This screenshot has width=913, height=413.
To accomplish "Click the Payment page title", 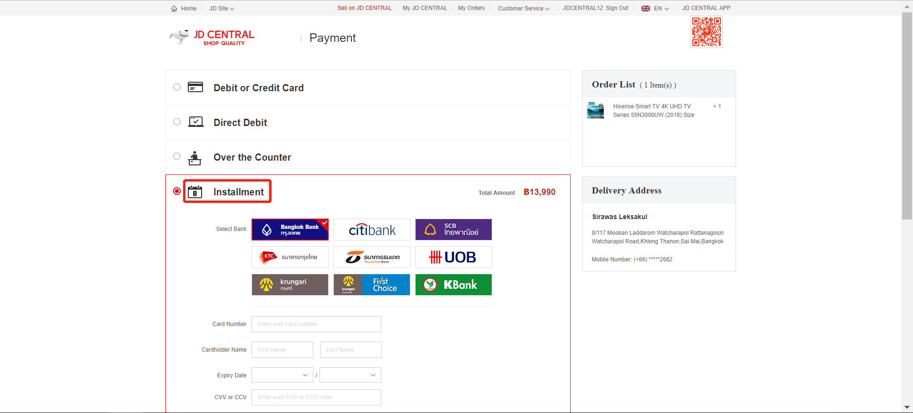I will click(x=332, y=38).
